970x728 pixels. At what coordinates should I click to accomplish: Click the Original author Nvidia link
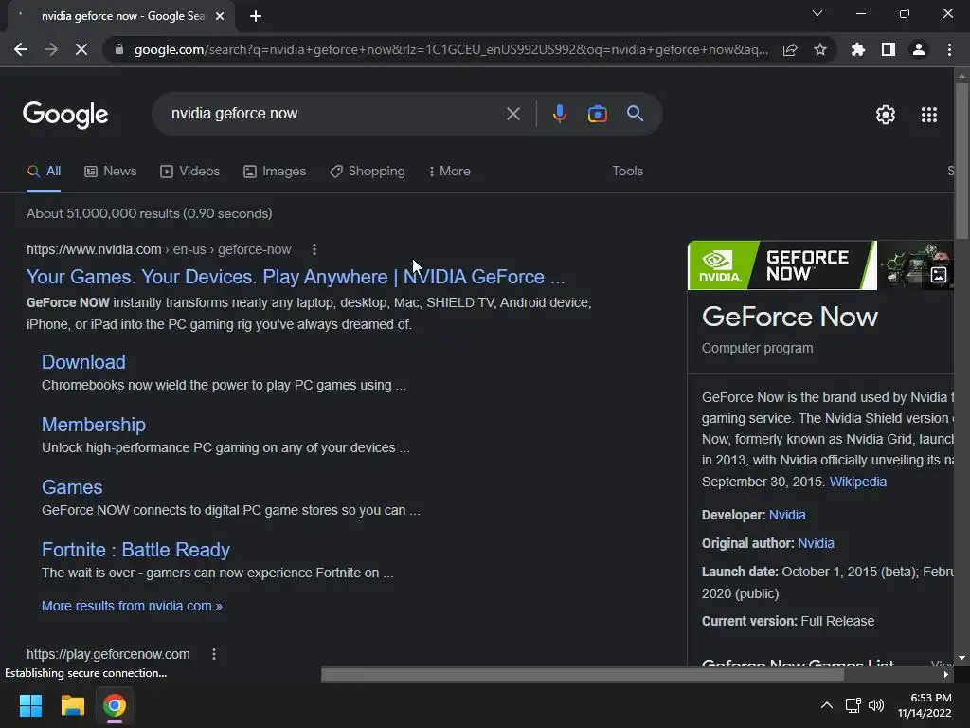point(816,543)
